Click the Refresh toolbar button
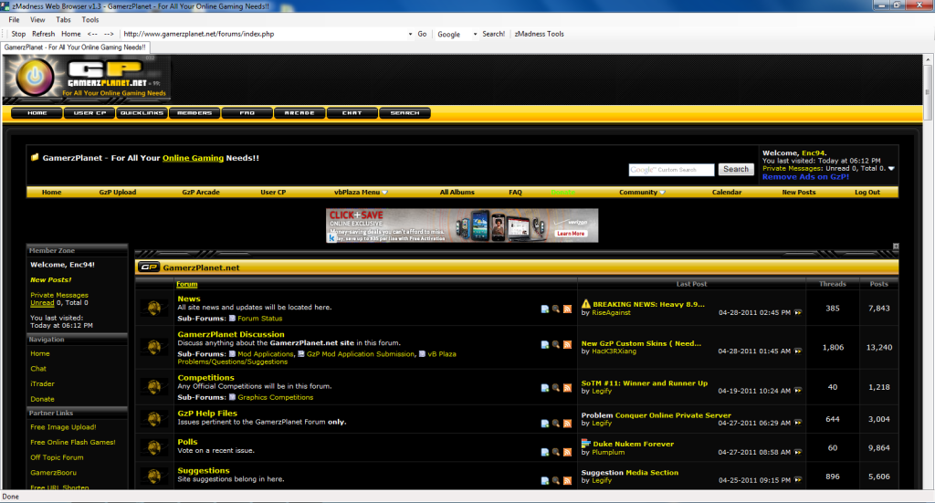 tap(43, 34)
